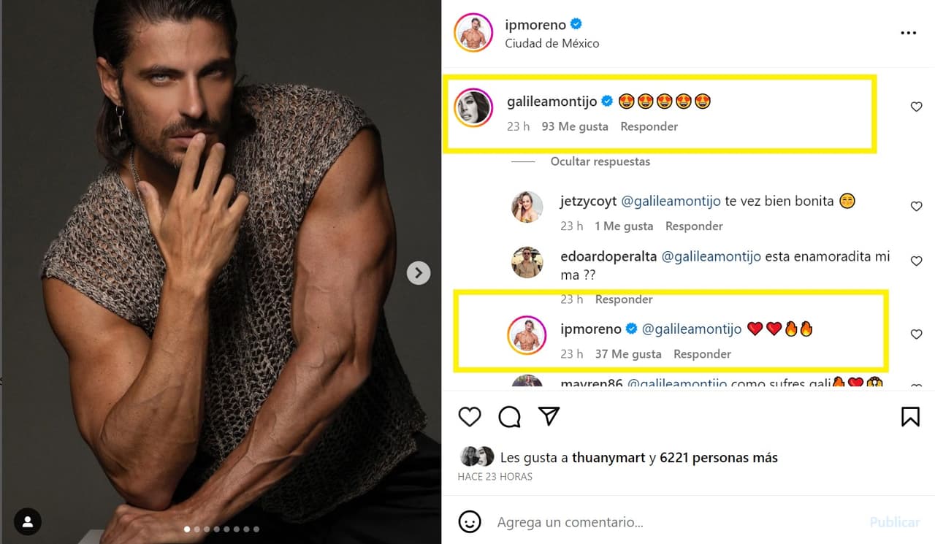Image resolution: width=935 pixels, height=544 pixels.
Task: Save post with the bookmark icon
Action: pos(909,416)
